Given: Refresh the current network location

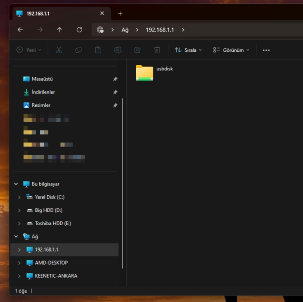Looking at the screenshot, I should pyautogui.click(x=79, y=30).
